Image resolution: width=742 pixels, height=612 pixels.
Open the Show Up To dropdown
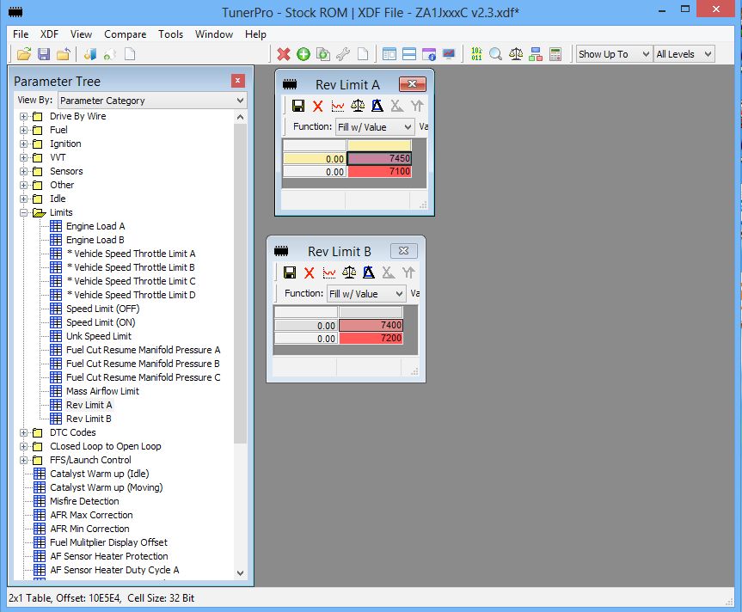614,54
